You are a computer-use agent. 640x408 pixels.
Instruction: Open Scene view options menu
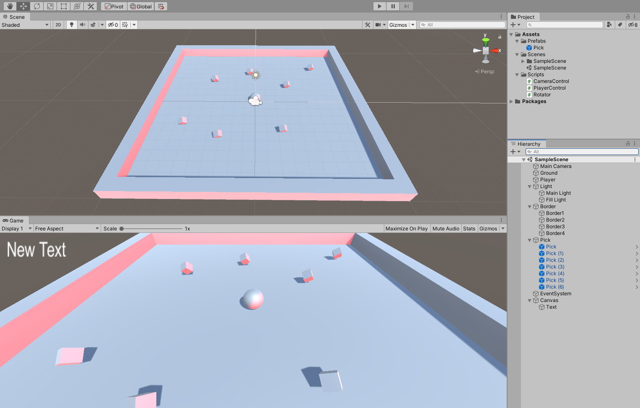(501, 16)
